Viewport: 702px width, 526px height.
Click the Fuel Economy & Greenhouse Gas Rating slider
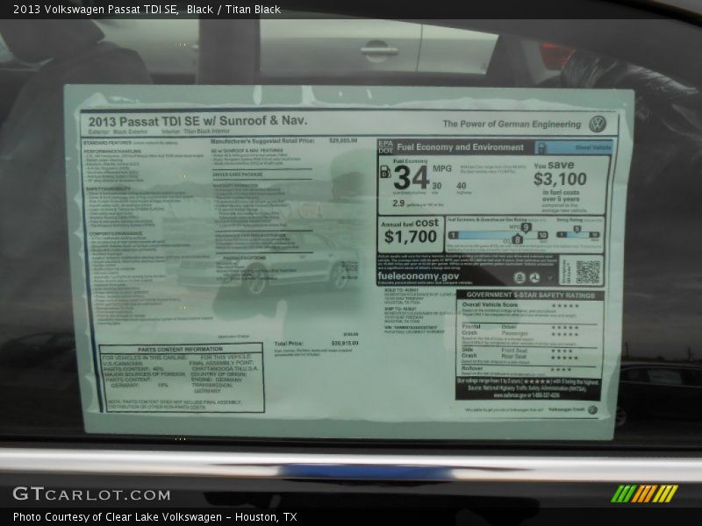pos(498,235)
